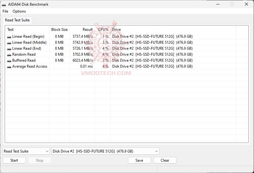The image size is (254, 173).
Task: Open the Options menu
Action: point(19,11)
